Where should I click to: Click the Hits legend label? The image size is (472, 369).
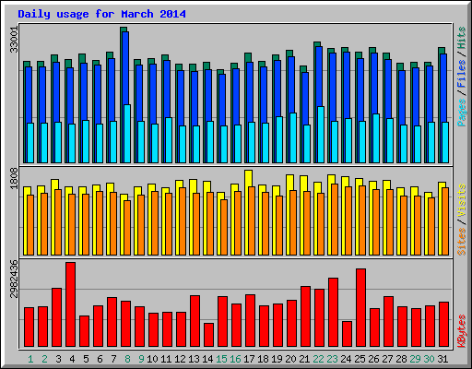click(462, 38)
